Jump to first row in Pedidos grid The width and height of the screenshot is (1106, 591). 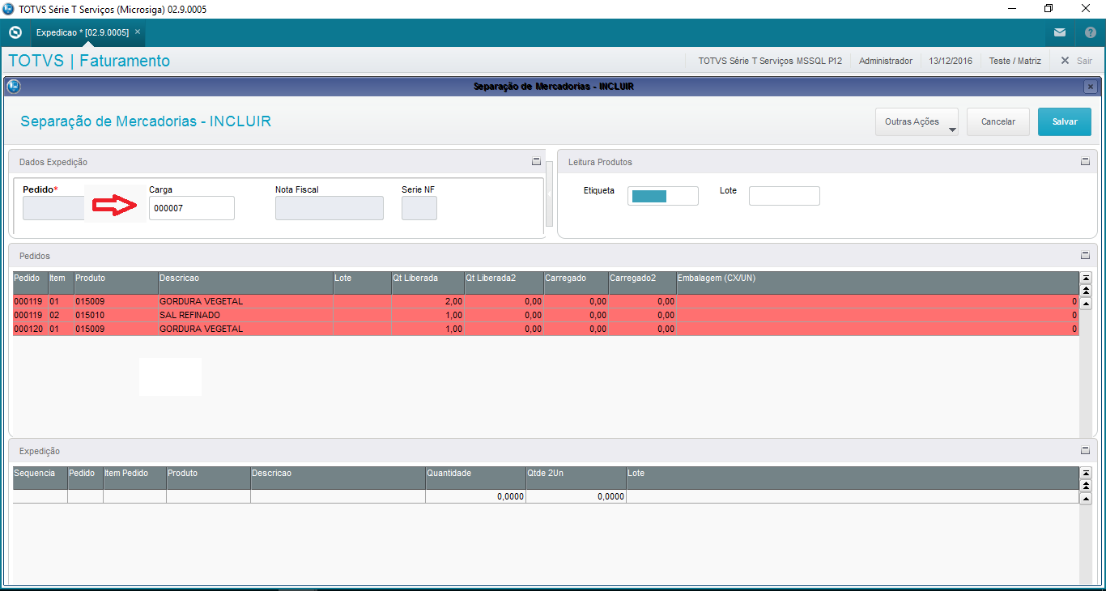pos(1086,278)
